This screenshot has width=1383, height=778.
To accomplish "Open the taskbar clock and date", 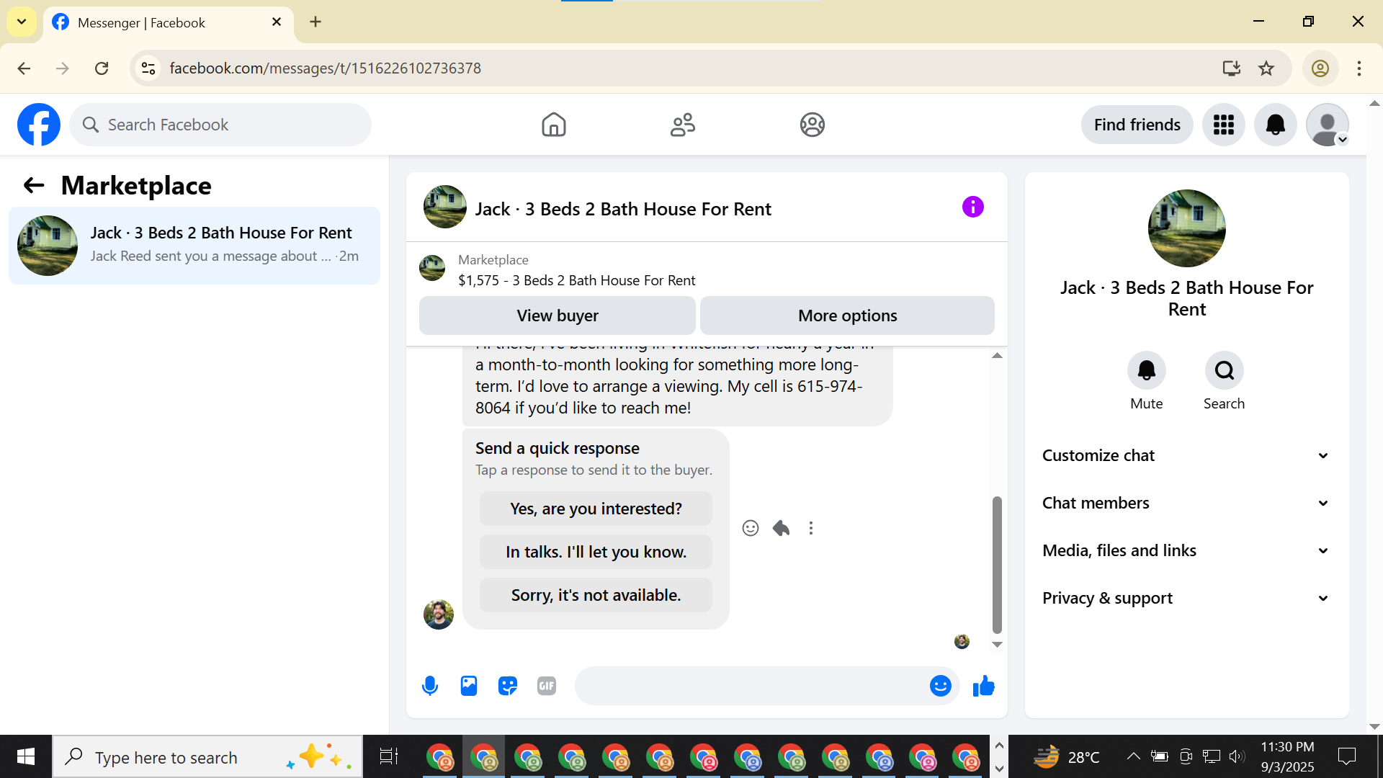I will [1287, 756].
